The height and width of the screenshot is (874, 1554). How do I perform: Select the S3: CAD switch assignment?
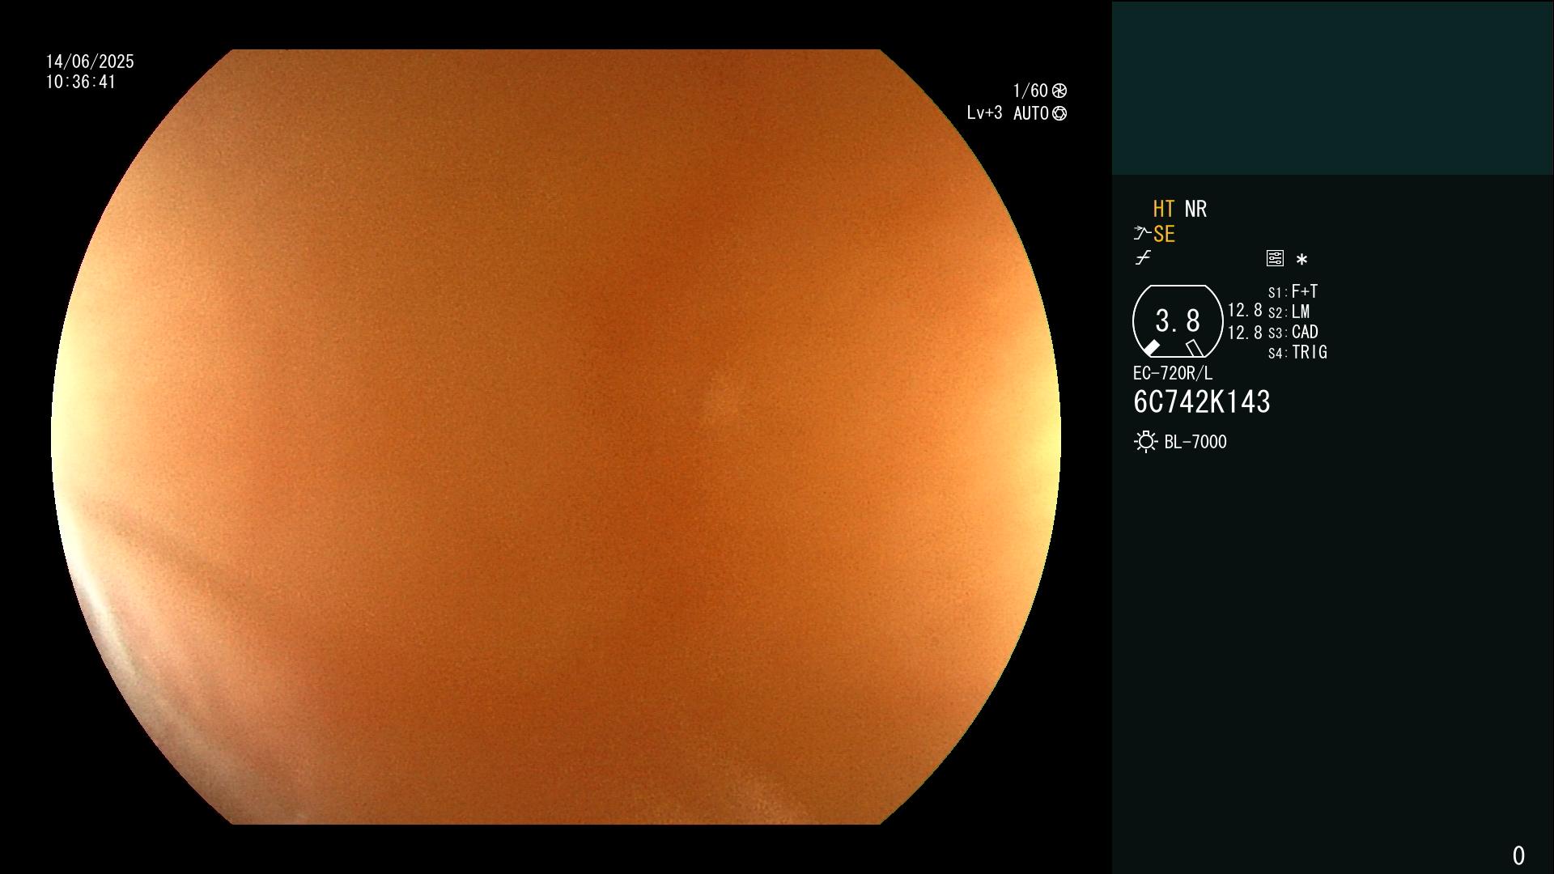pyautogui.click(x=1293, y=332)
